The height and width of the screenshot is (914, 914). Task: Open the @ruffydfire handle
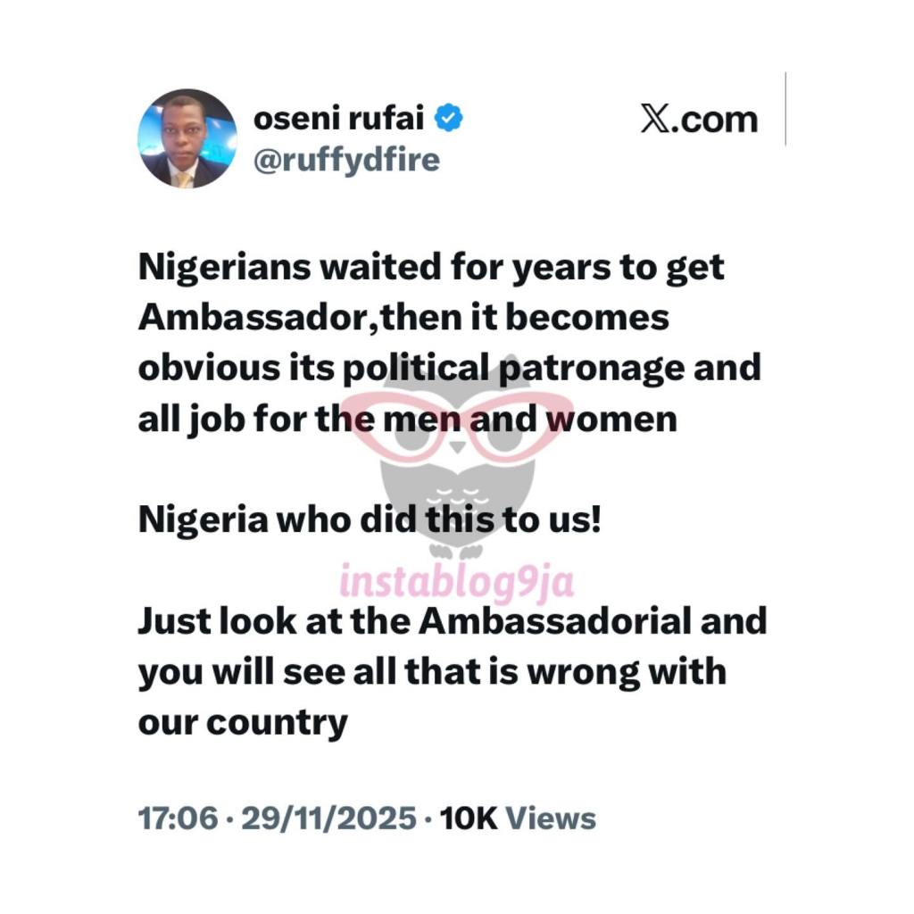(x=347, y=162)
